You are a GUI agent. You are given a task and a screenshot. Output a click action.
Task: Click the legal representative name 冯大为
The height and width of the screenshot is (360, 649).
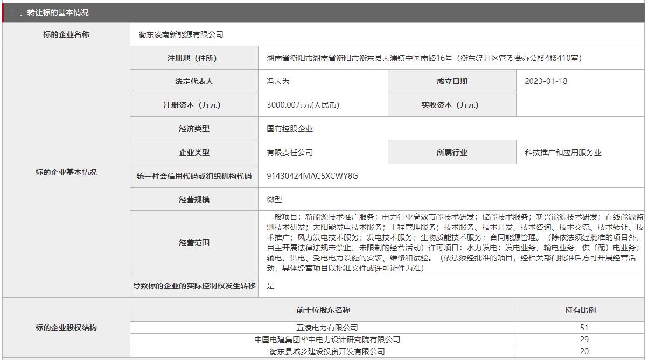[278, 82]
